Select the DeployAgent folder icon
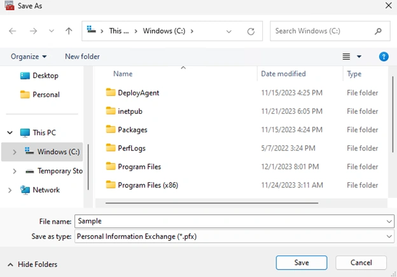This screenshot has height=277, width=397. 111,92
